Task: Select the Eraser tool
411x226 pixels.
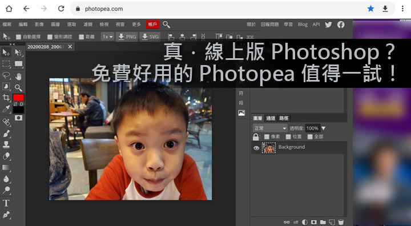Action: tap(6, 156)
